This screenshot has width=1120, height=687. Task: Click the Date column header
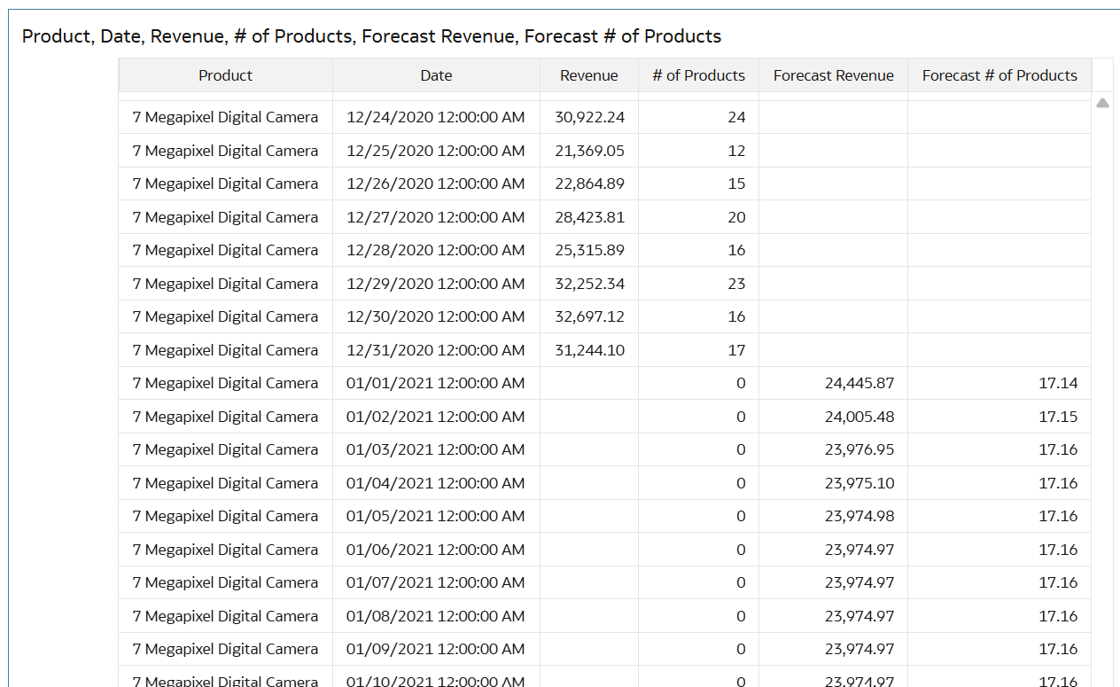(x=436, y=75)
